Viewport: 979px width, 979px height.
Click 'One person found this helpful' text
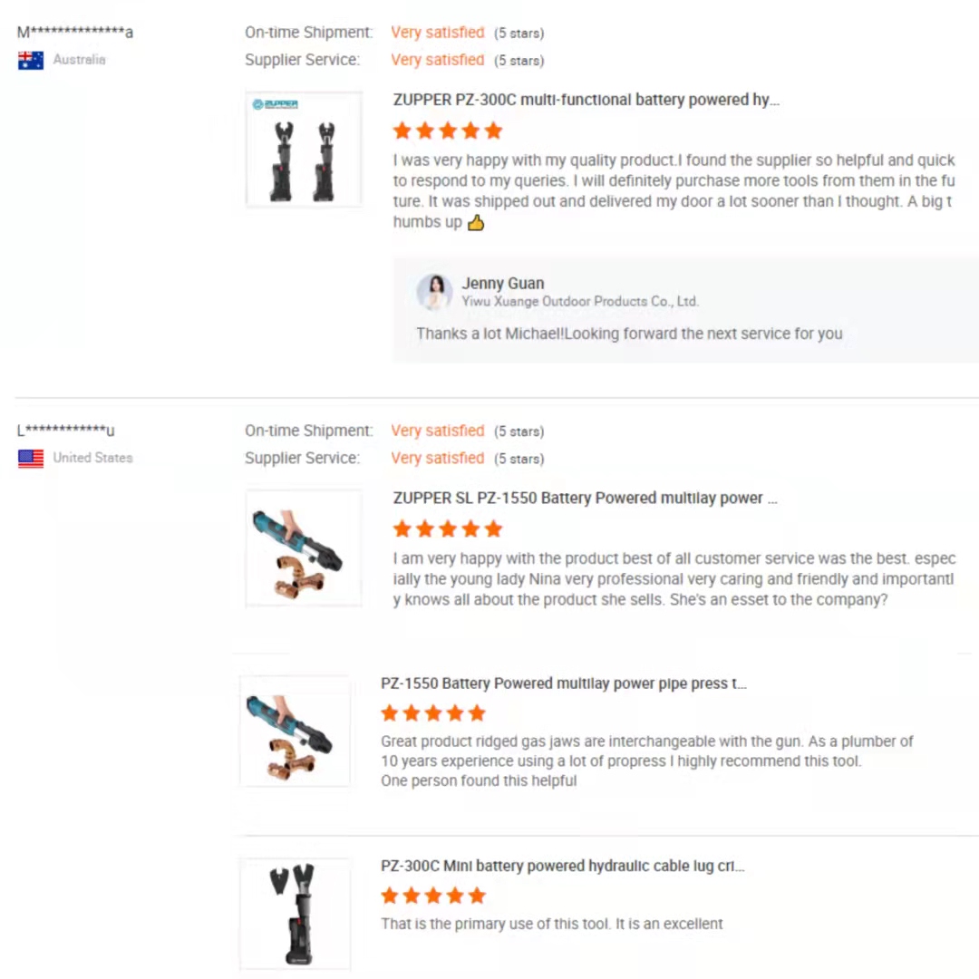[479, 780]
